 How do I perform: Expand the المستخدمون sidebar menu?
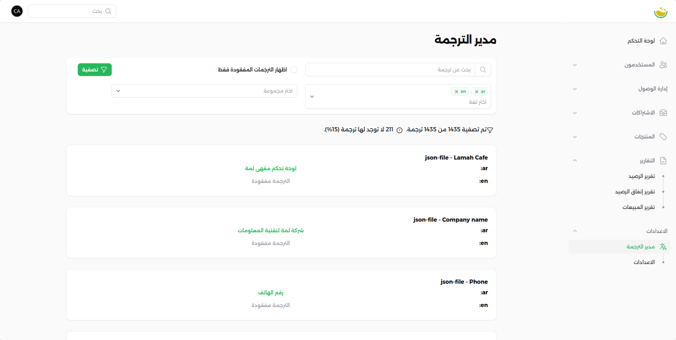click(x=575, y=65)
